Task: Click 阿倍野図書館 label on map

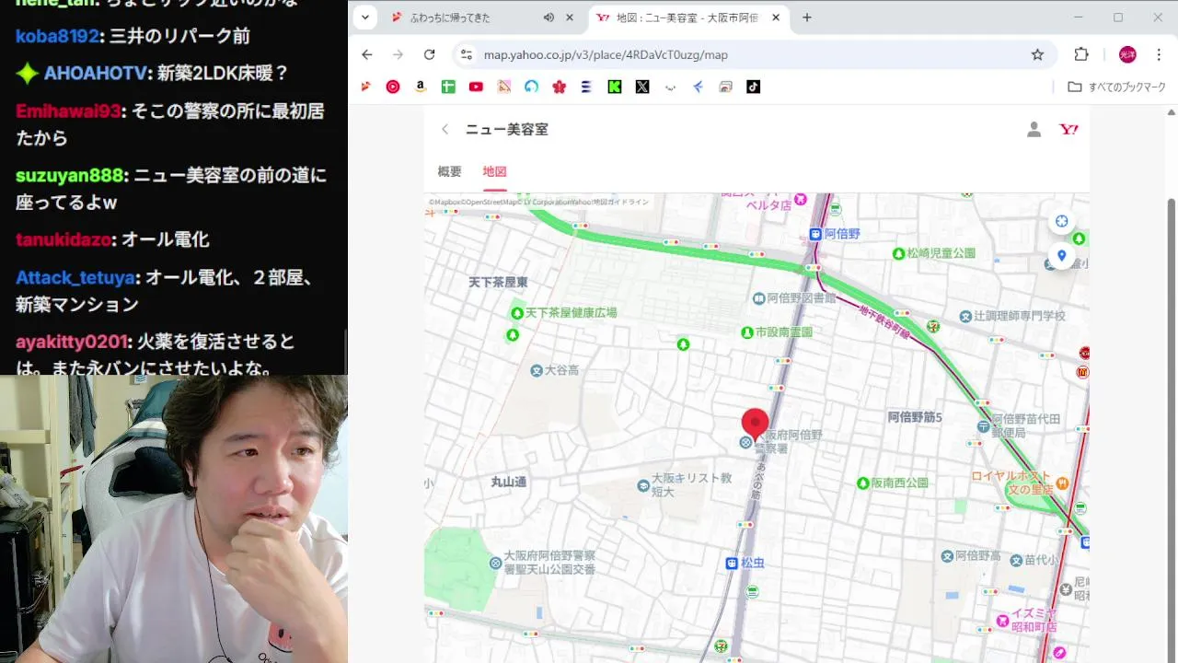Action: click(803, 298)
